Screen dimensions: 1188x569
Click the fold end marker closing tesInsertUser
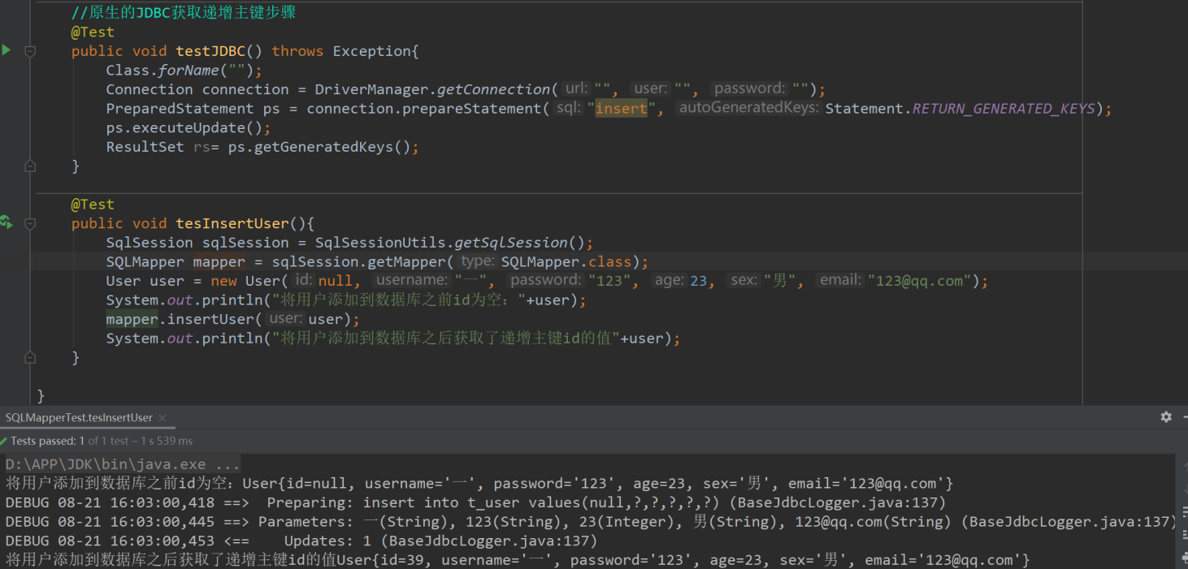point(30,357)
